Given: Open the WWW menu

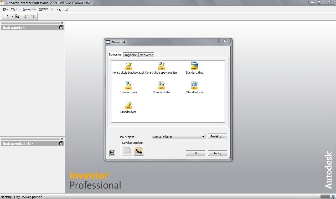Looking at the screenshot, I should point(43,9).
